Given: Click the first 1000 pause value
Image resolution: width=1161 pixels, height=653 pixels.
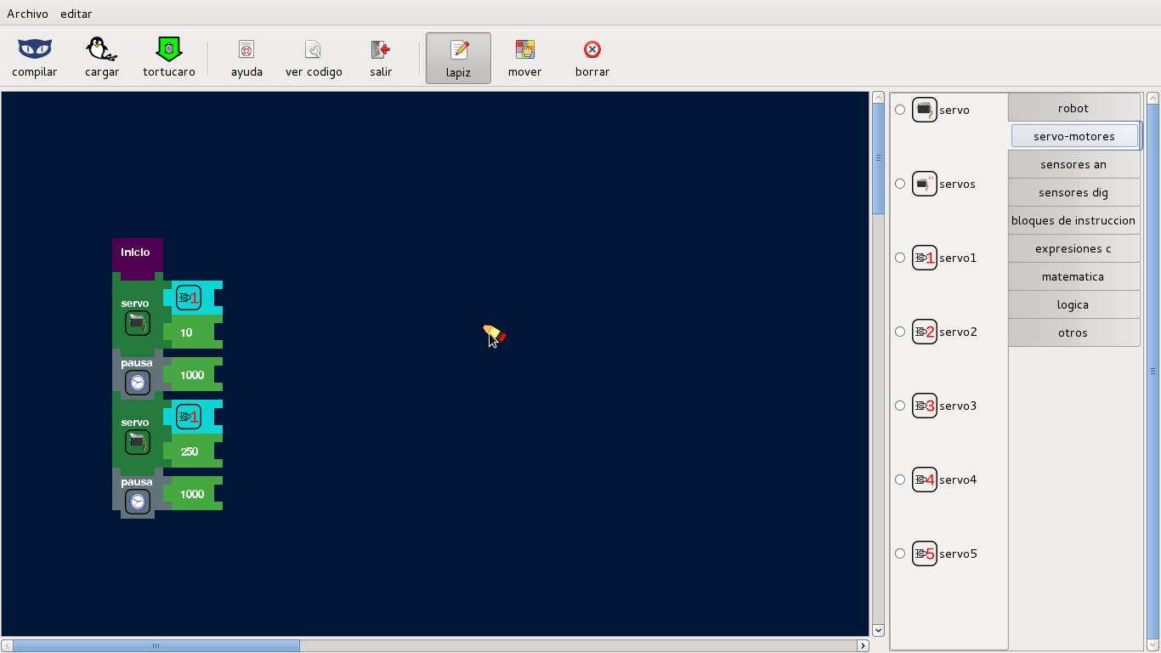Looking at the screenshot, I should pyautogui.click(x=192, y=374).
